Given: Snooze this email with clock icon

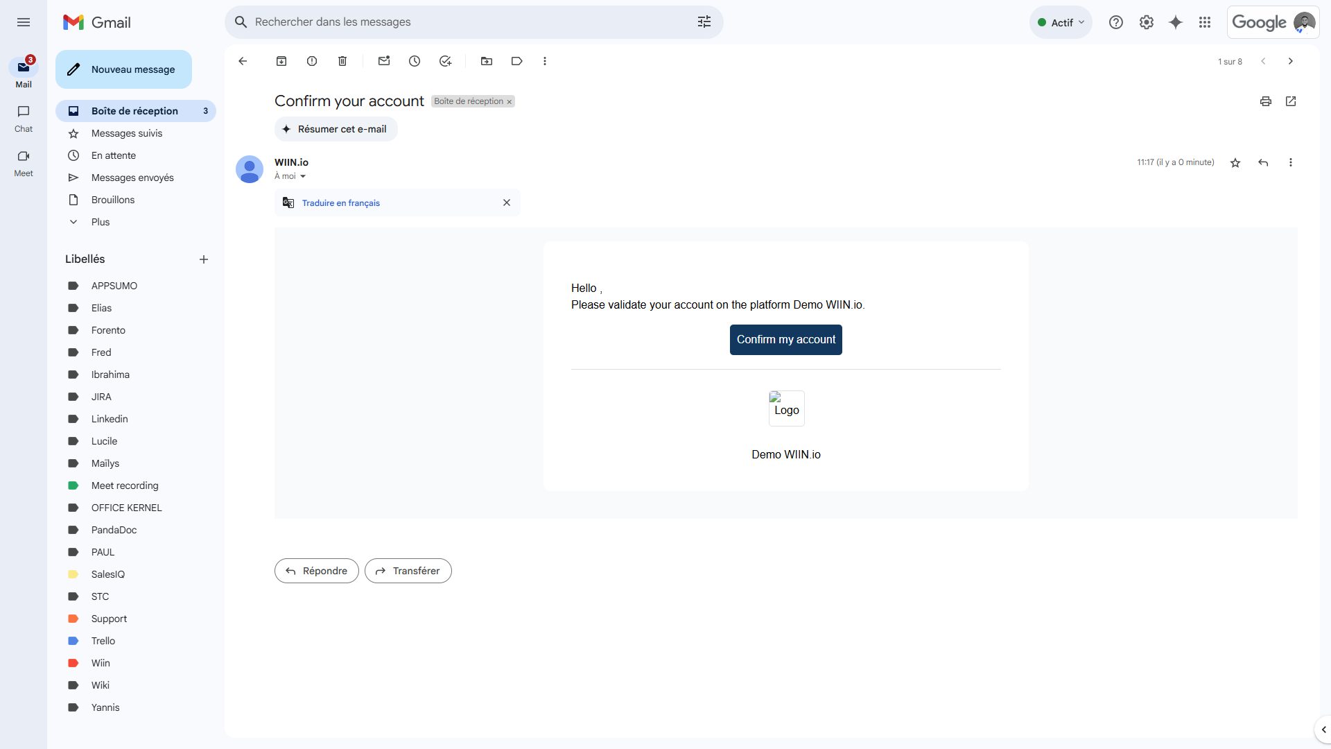Looking at the screenshot, I should tap(415, 61).
